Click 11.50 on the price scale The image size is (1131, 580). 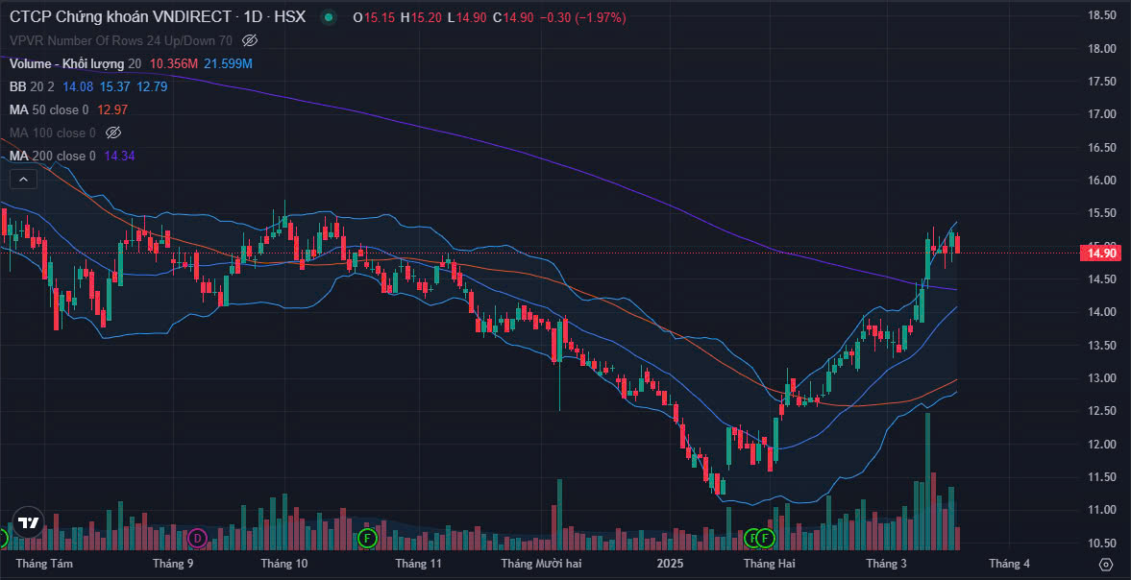point(1102,477)
